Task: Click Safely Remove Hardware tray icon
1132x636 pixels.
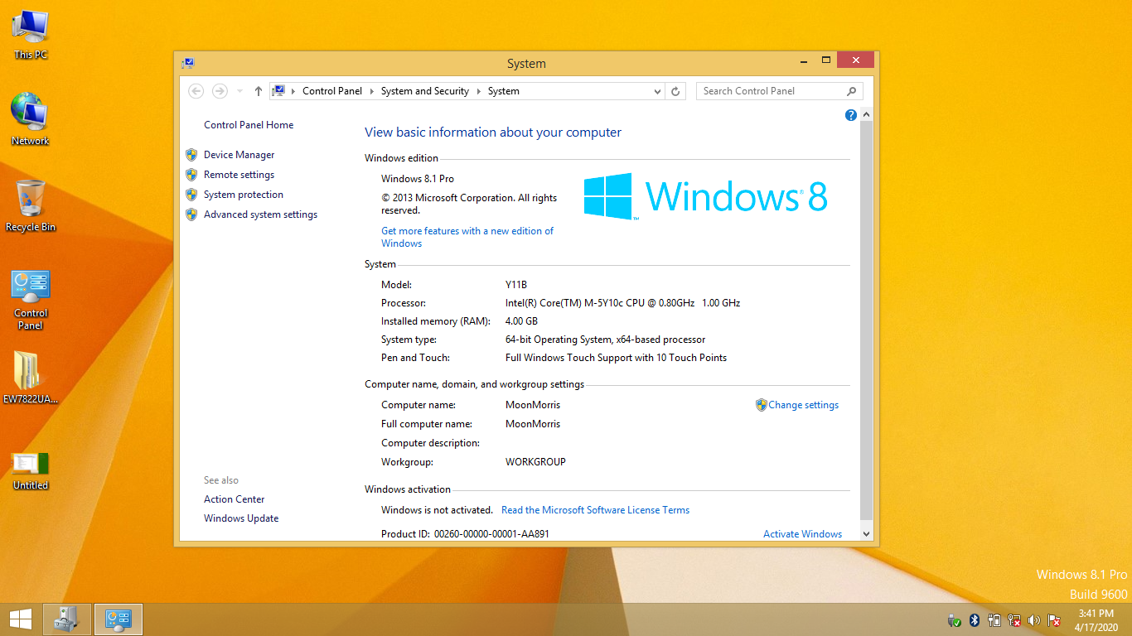Action: [x=955, y=620]
